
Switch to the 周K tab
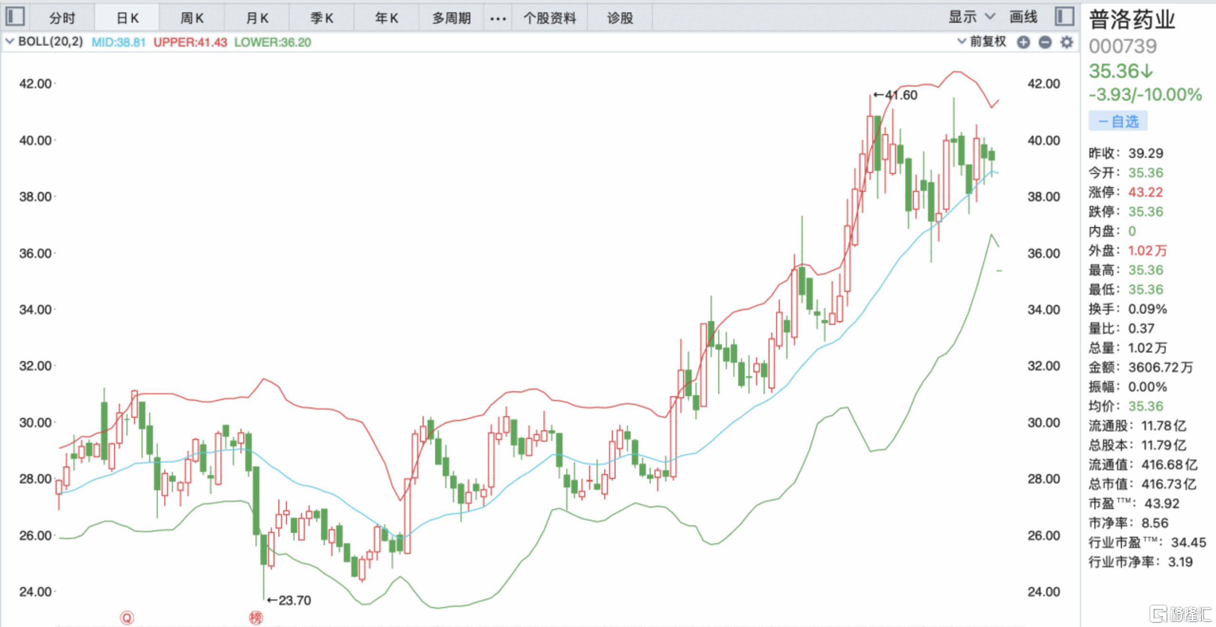(192, 18)
